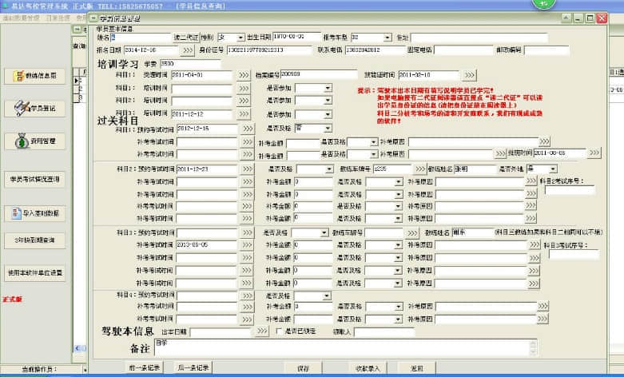Open the 学员登记 sidebar icon button
The width and height of the screenshot is (624, 377).
pos(34,108)
